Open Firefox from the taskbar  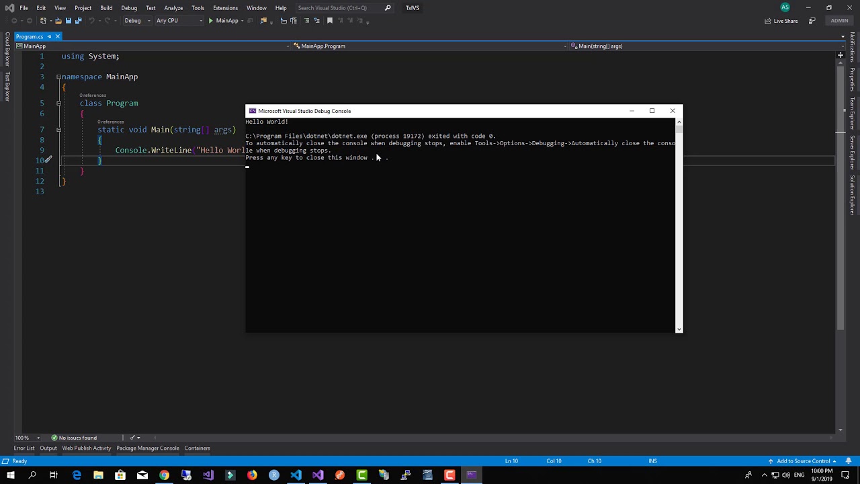click(x=252, y=475)
